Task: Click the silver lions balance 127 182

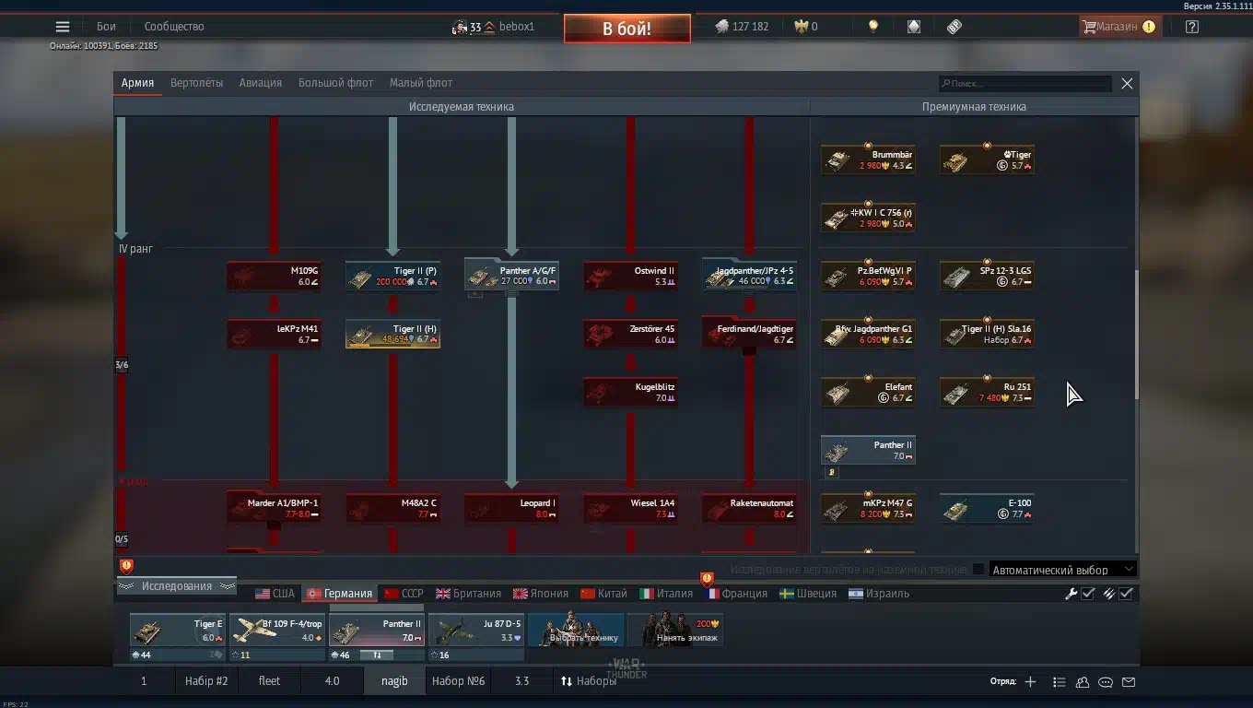Action: pyautogui.click(x=742, y=27)
